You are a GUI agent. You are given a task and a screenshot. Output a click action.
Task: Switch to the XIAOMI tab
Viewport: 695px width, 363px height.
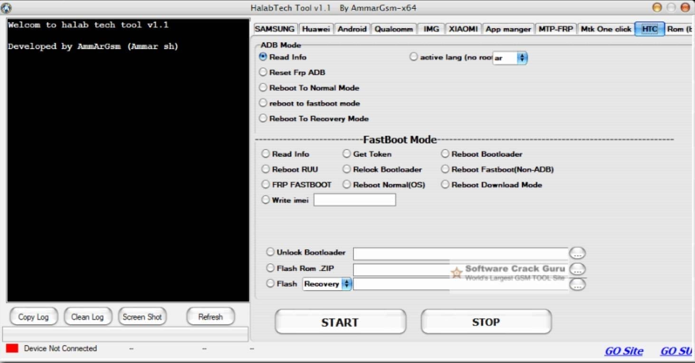(463, 28)
